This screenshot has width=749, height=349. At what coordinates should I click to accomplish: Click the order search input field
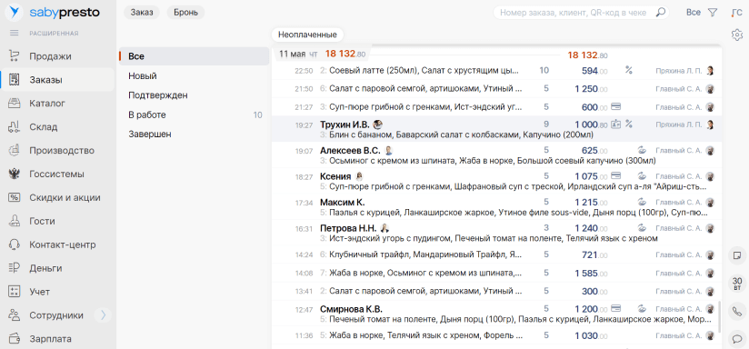click(x=575, y=13)
